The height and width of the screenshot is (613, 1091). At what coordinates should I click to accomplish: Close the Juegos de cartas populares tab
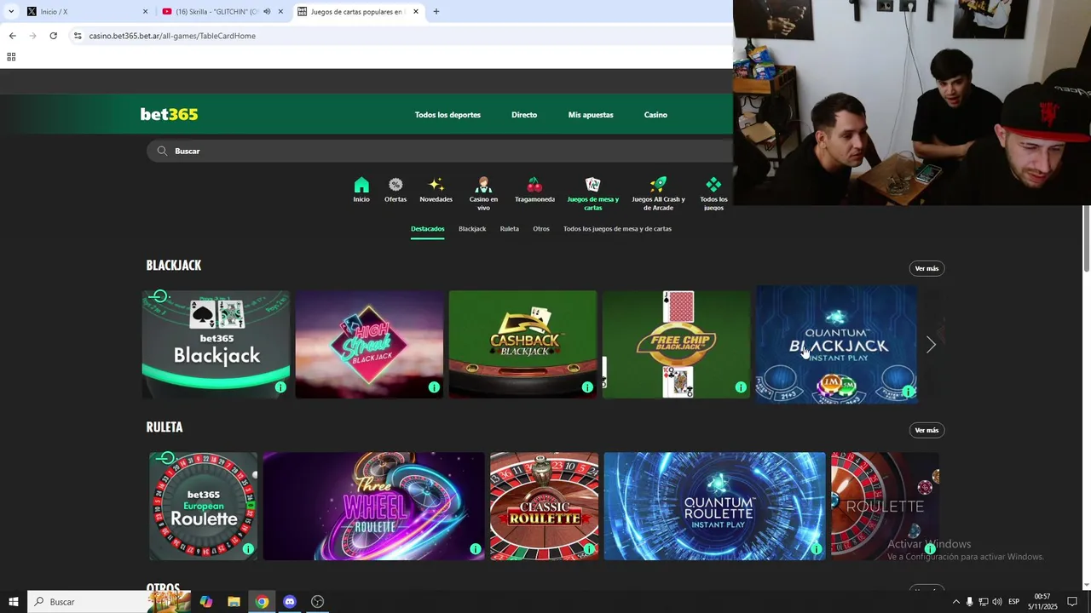[416, 12]
